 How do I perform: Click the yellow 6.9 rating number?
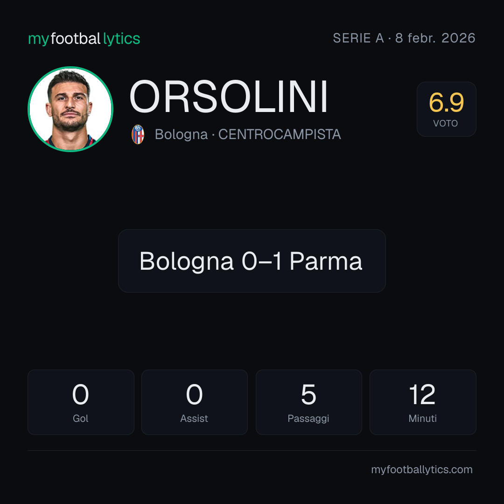tap(446, 103)
